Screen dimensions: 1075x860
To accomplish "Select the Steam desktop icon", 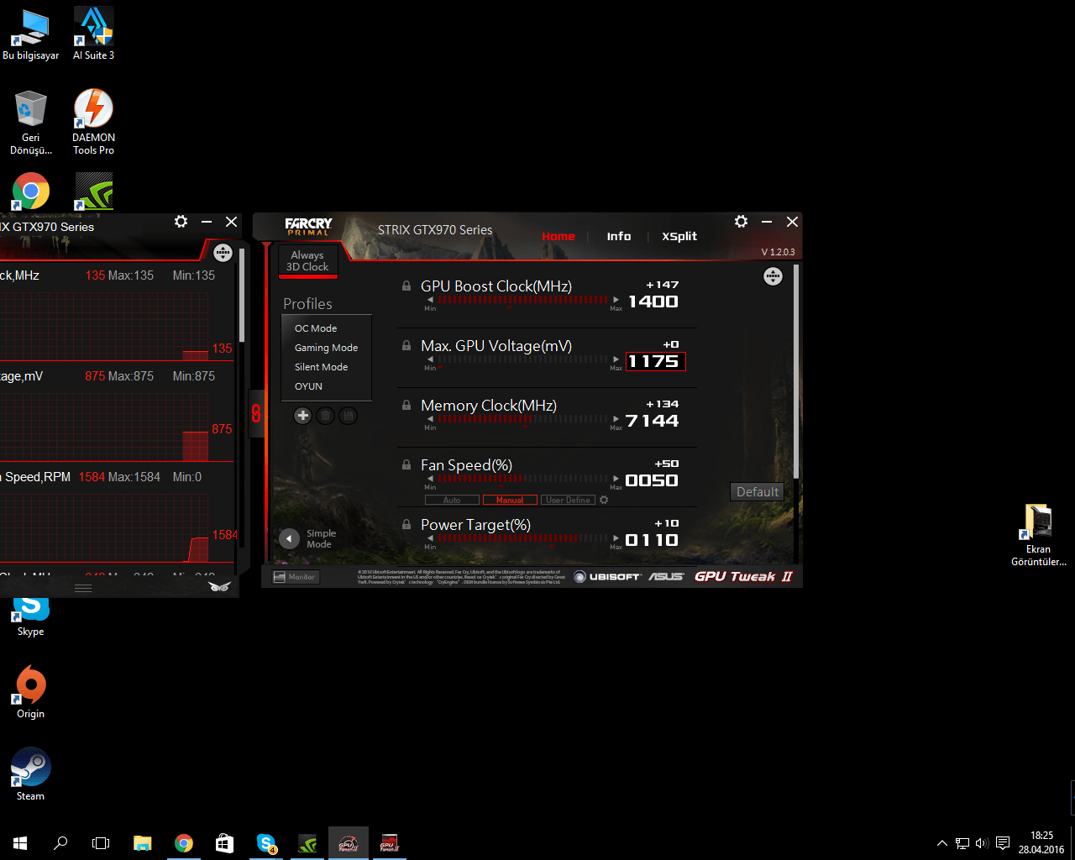I will click(31, 774).
